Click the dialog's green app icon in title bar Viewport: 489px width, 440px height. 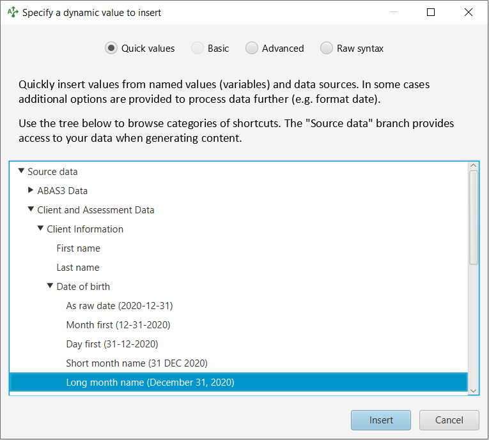click(x=13, y=13)
